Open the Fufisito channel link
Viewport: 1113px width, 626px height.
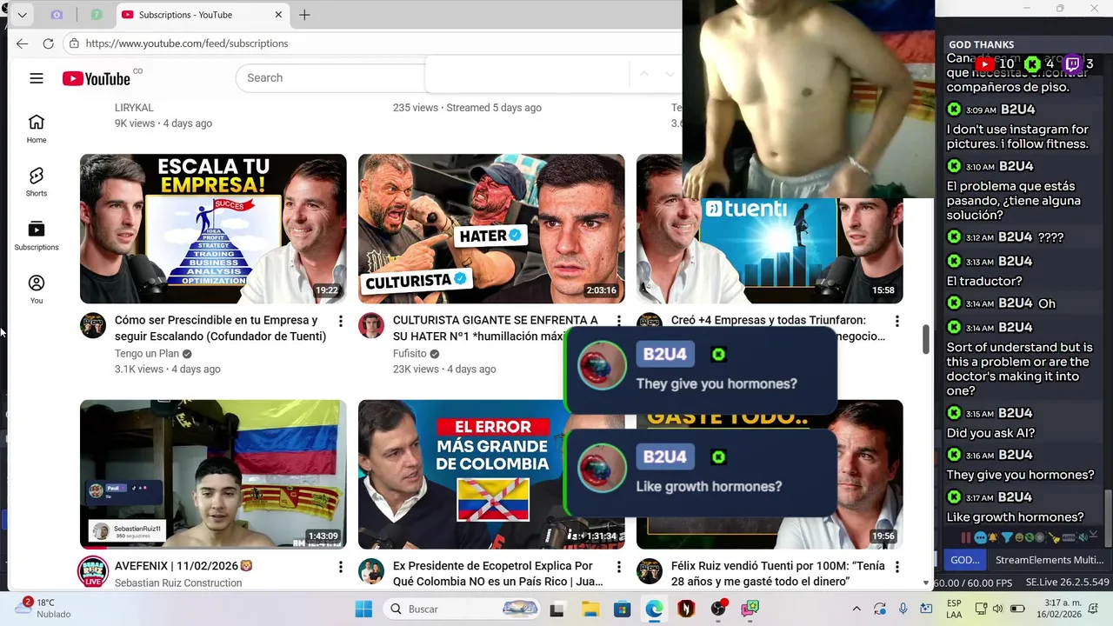coord(410,354)
